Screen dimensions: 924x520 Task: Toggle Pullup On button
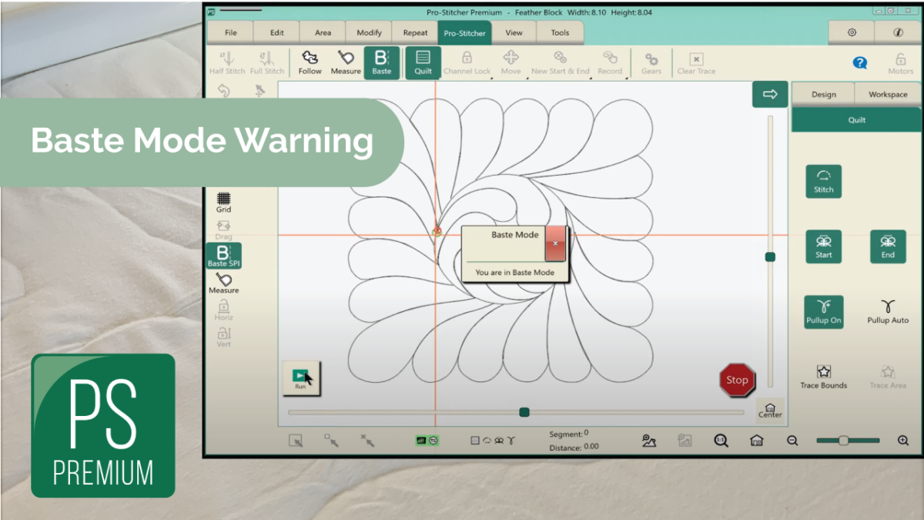pyautogui.click(x=823, y=312)
